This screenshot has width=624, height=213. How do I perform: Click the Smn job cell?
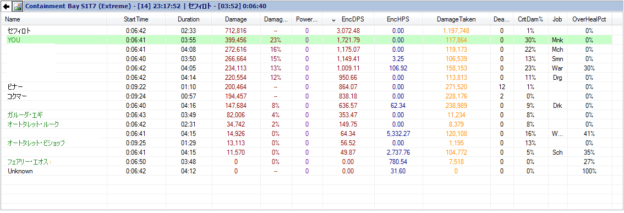tap(557, 58)
